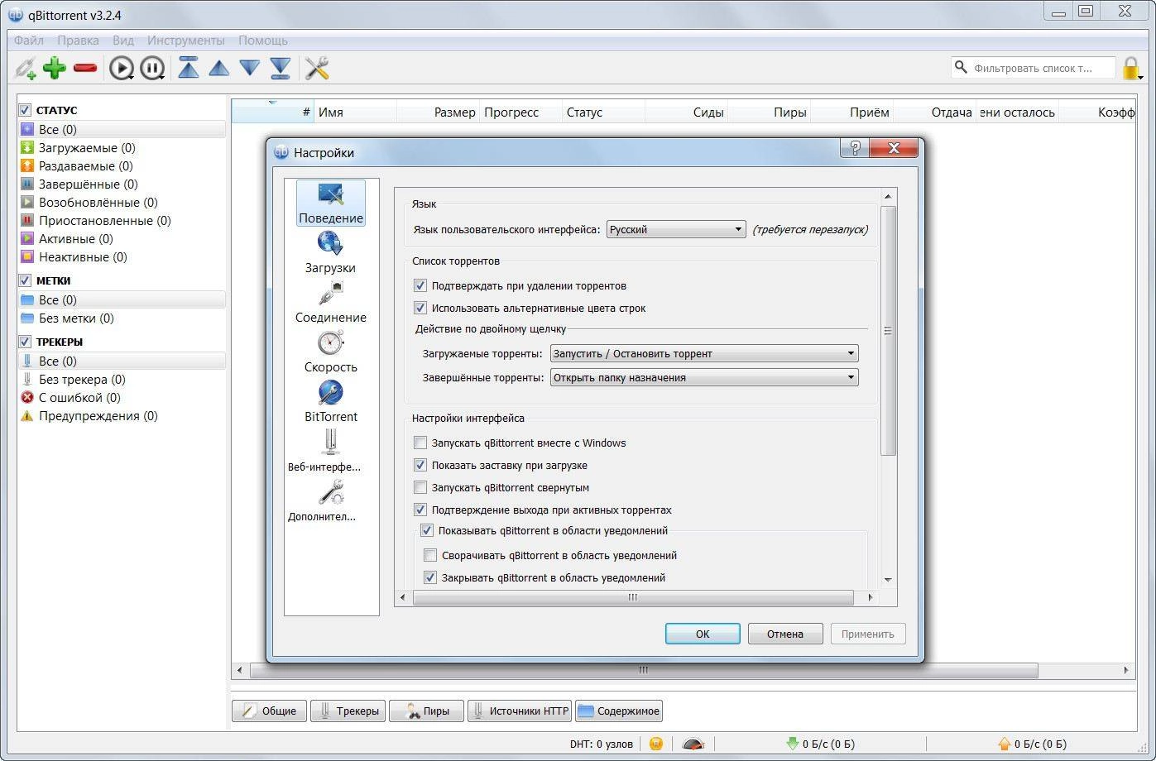Click the torrent list horizontal scrollbar
The height and width of the screenshot is (761, 1156).
[644, 671]
